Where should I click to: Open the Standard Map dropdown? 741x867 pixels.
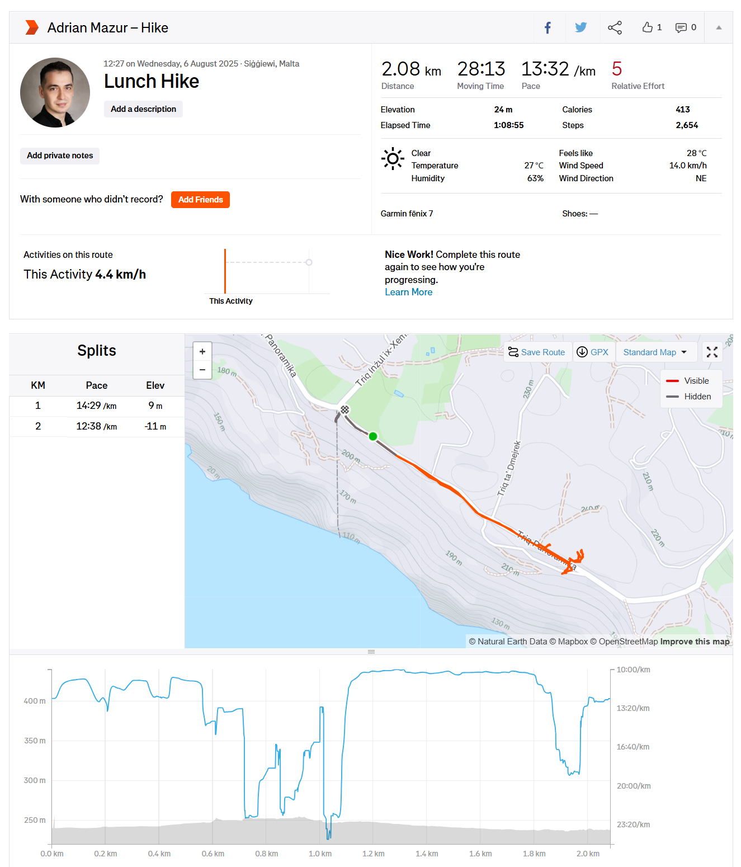tap(655, 352)
